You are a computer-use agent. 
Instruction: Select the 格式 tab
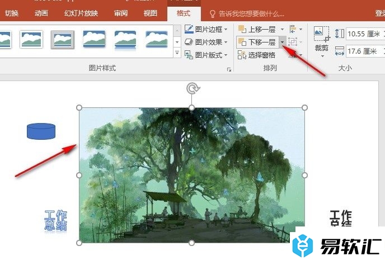[x=184, y=13]
